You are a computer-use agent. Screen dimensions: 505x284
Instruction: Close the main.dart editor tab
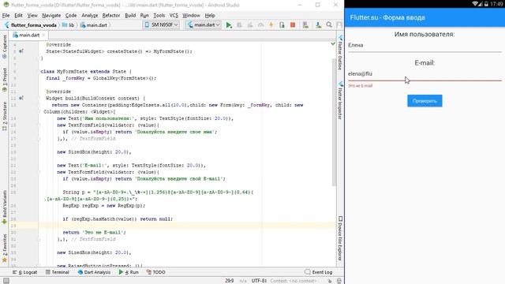(44, 35)
